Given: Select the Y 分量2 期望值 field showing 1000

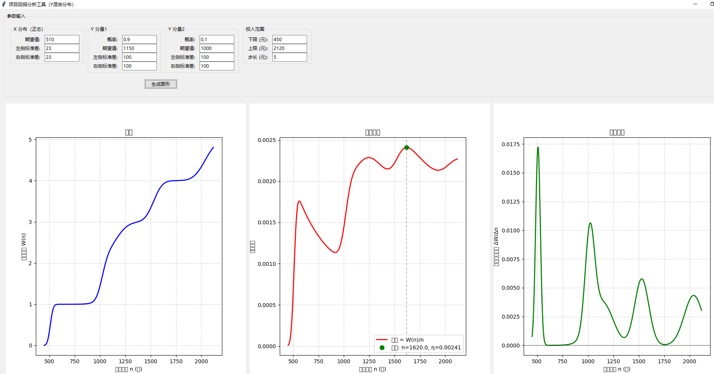Looking at the screenshot, I should (217, 48).
